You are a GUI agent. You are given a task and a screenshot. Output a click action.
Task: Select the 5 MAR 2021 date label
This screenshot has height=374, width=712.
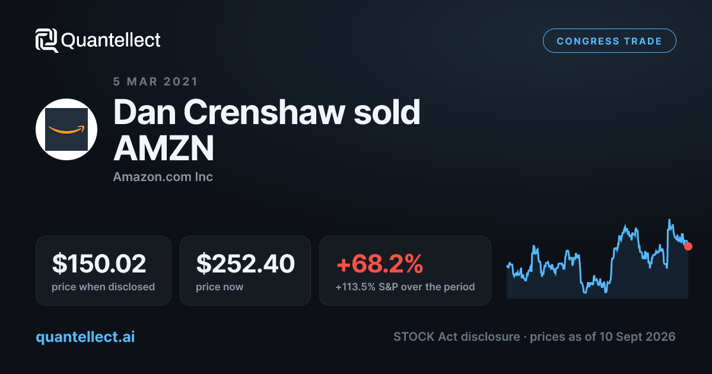tap(155, 81)
